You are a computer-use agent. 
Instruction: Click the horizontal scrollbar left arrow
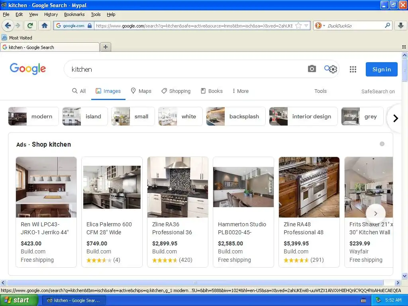(x=3, y=282)
